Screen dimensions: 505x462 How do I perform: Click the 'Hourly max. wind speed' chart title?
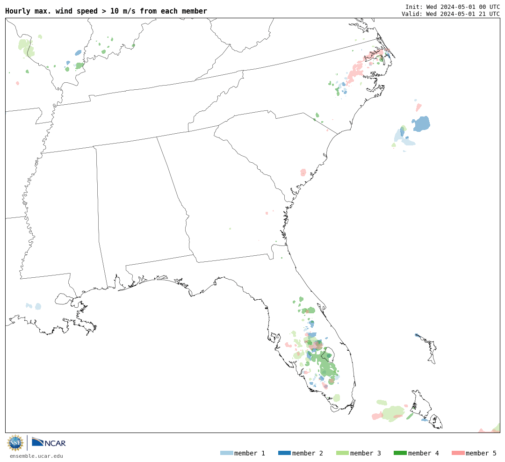(106, 11)
